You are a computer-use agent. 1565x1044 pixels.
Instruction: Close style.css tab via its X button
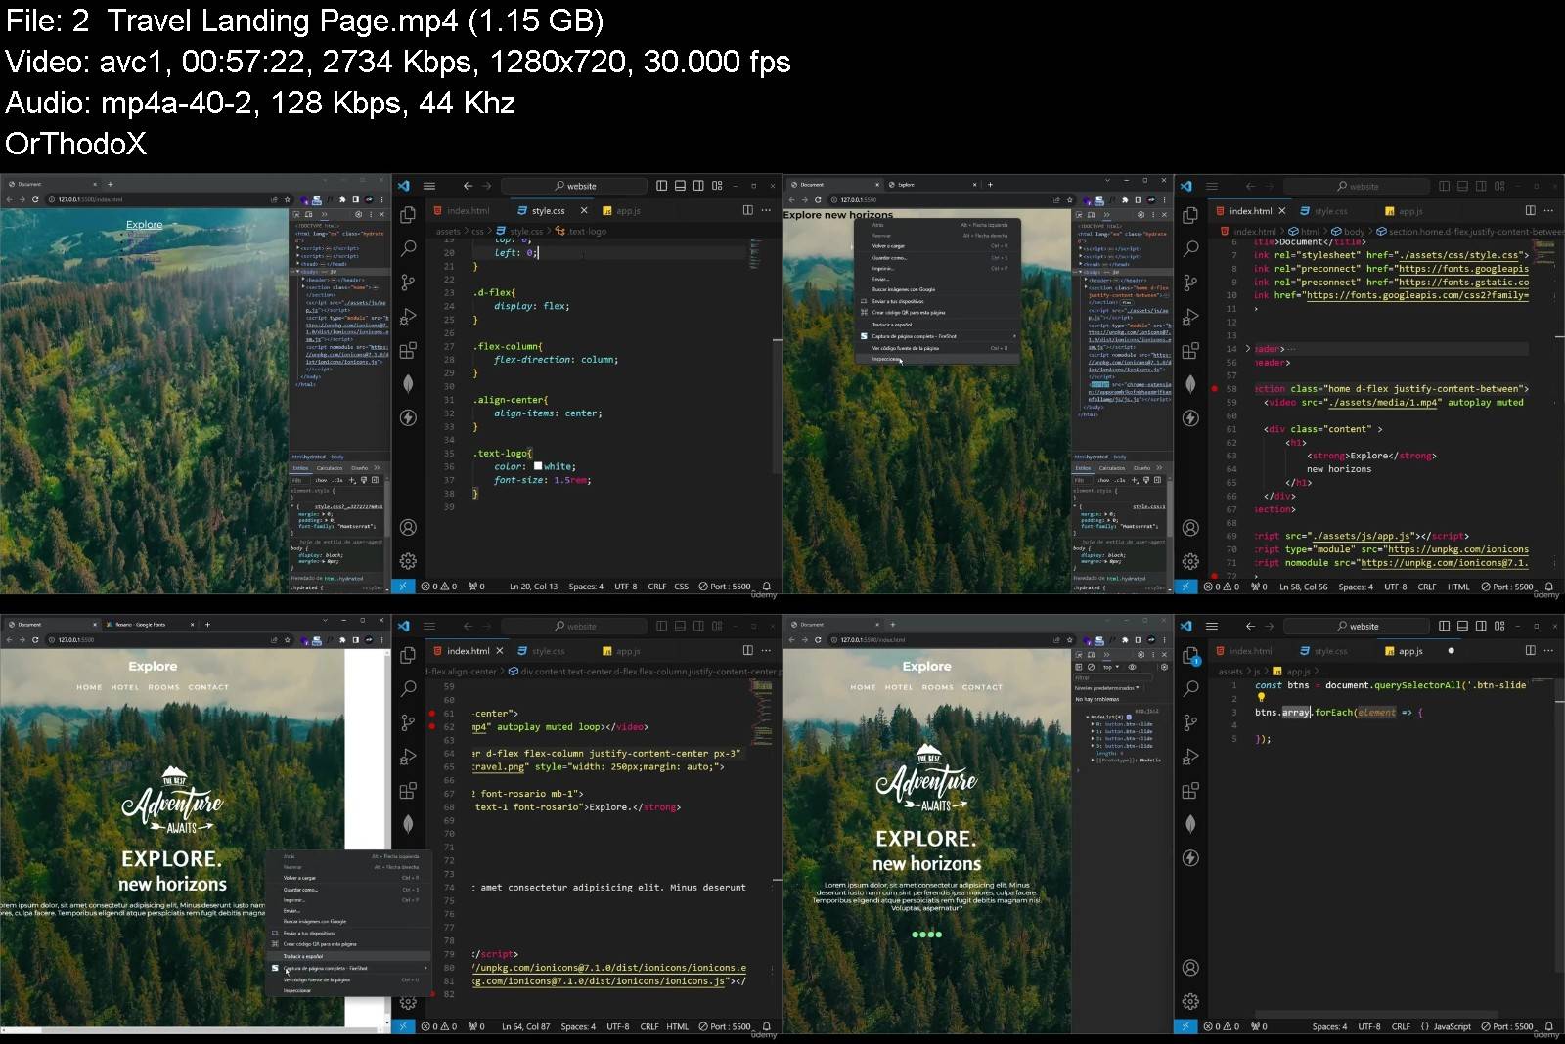[x=584, y=210]
